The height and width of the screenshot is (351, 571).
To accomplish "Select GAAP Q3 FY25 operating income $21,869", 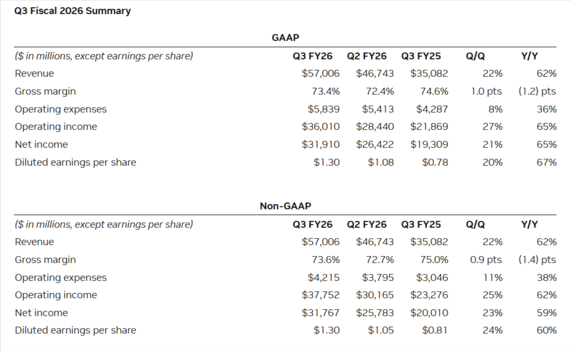I will click(429, 126).
